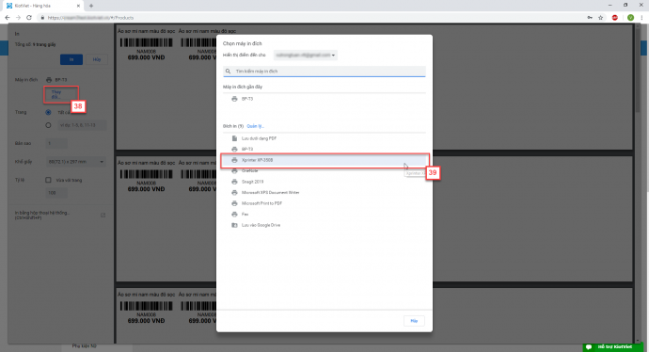Click printer icon beside Fax
The width and height of the screenshot is (649, 352).
click(234, 214)
